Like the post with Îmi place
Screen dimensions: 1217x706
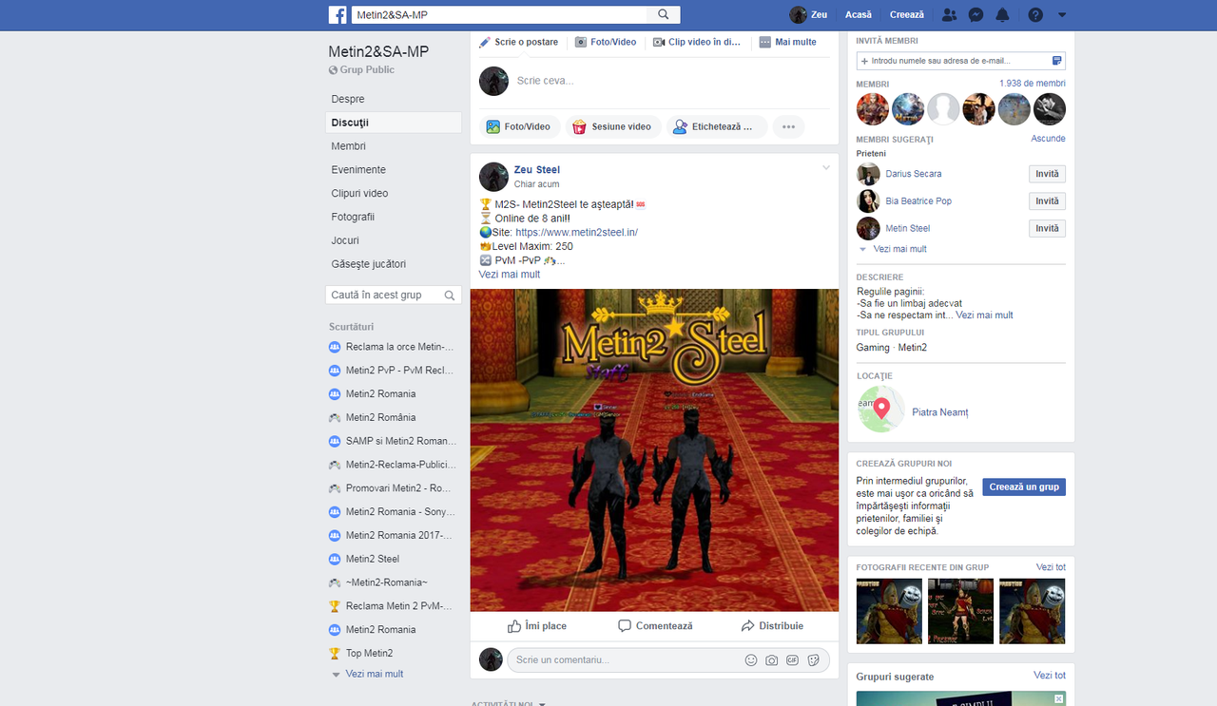[536, 626]
